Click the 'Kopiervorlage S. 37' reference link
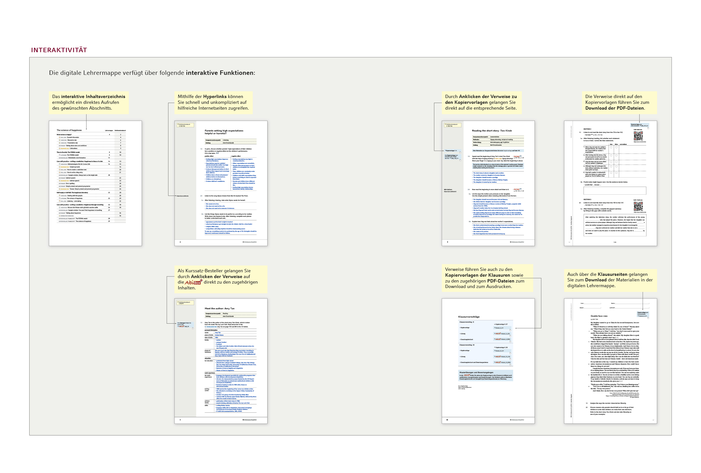This screenshot has height=473, width=701. 502,324
